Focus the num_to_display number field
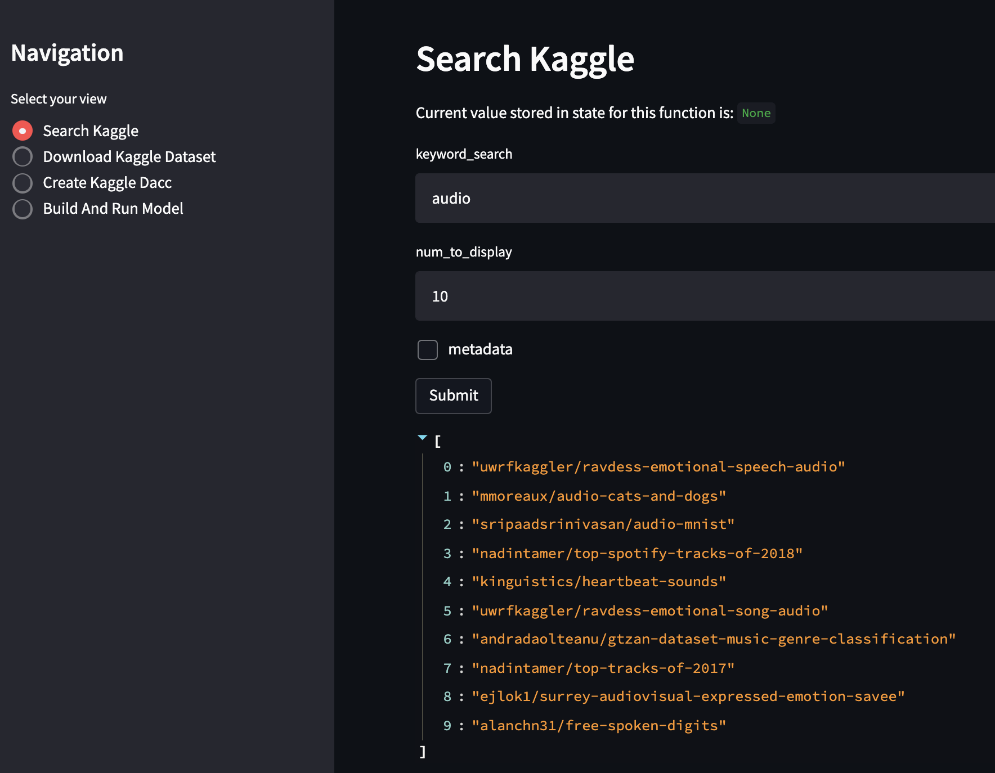This screenshot has height=773, width=995. [x=703, y=296]
